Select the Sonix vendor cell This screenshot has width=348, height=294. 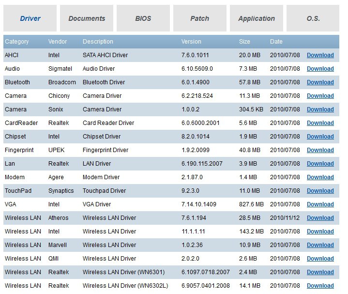(56, 109)
